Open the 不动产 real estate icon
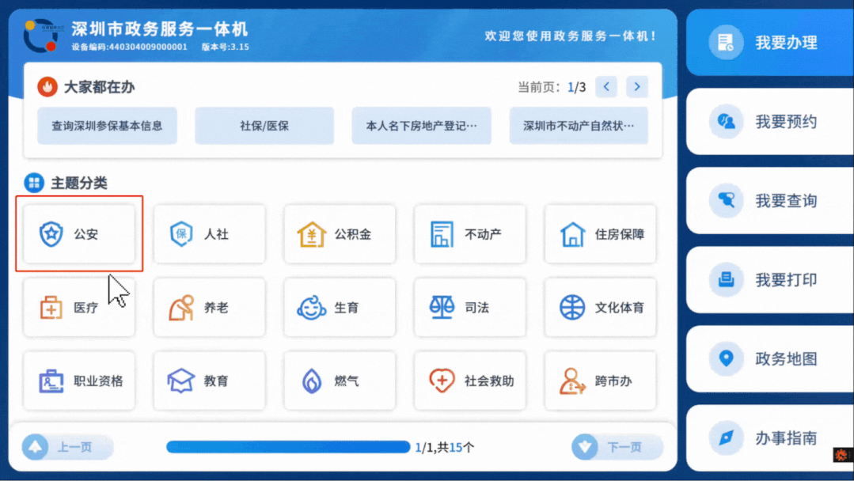 click(x=469, y=234)
